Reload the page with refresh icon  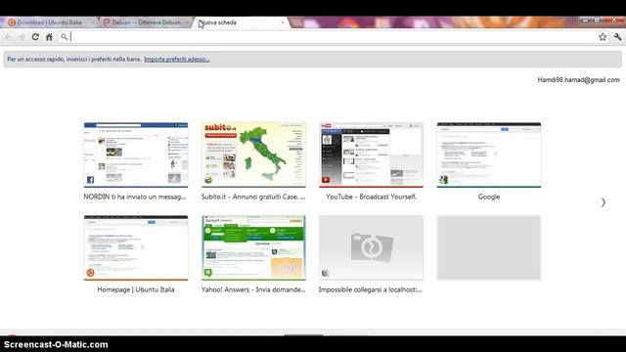tap(35, 37)
